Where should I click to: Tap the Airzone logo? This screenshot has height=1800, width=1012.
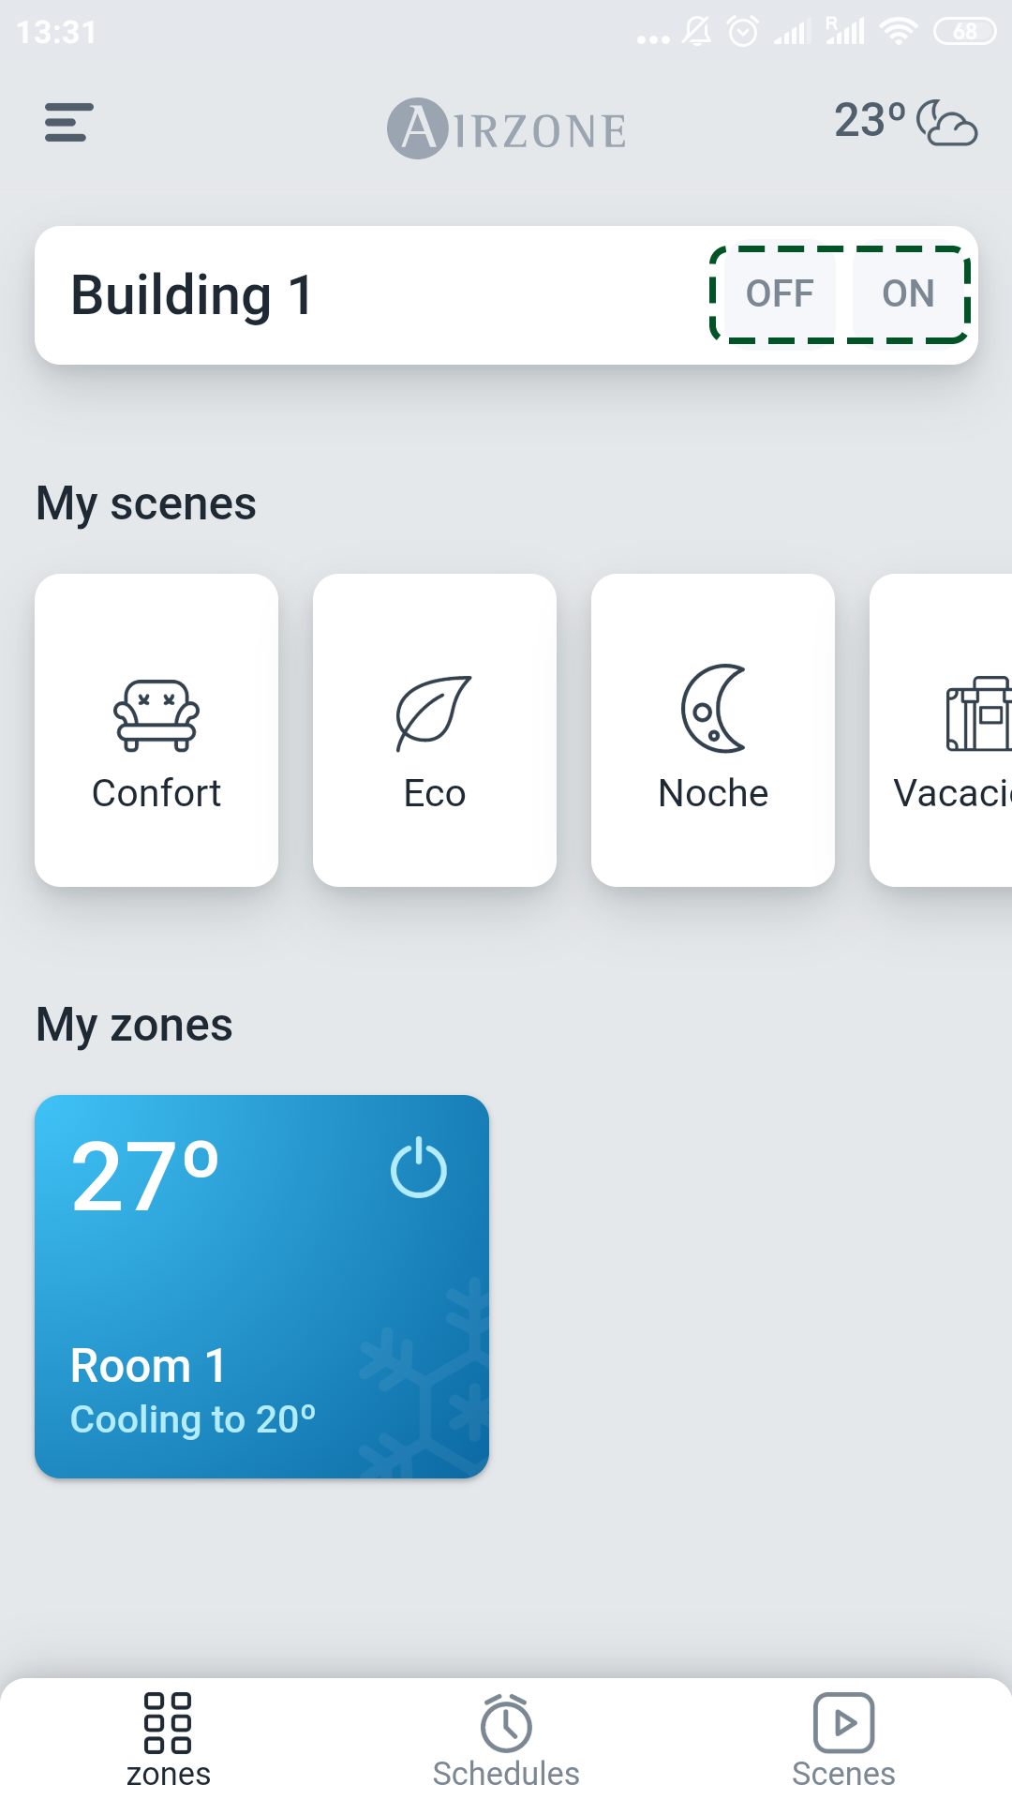click(x=507, y=128)
